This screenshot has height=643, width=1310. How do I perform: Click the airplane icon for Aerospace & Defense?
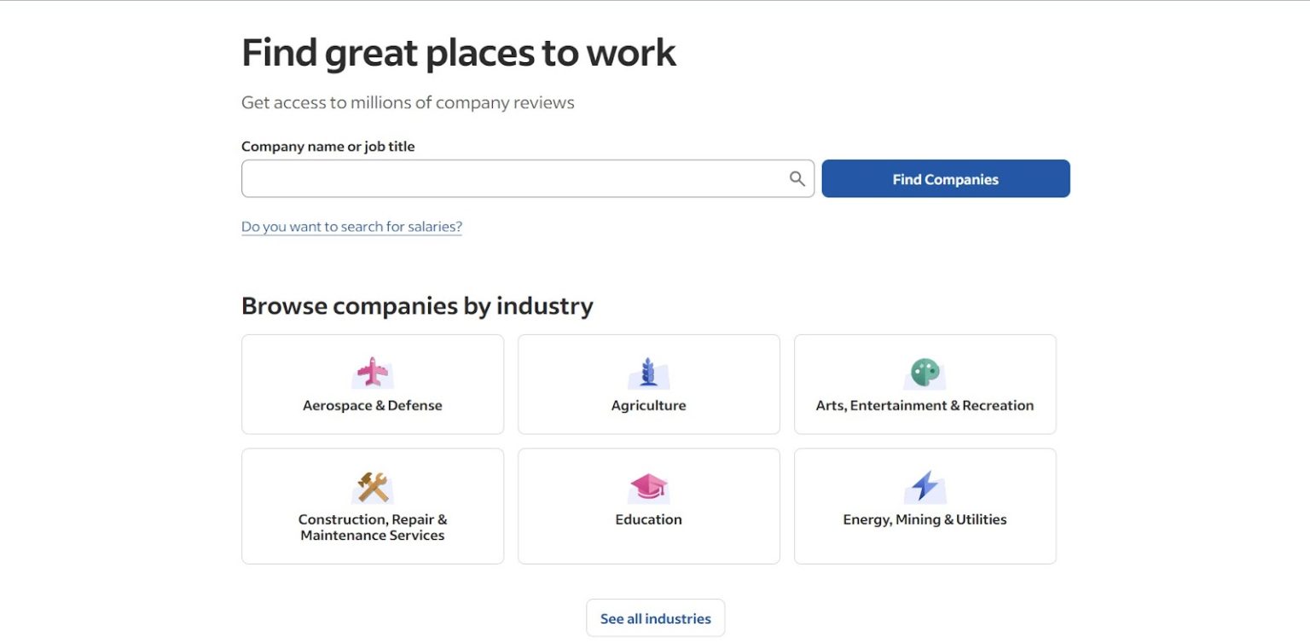pyautogui.click(x=372, y=373)
